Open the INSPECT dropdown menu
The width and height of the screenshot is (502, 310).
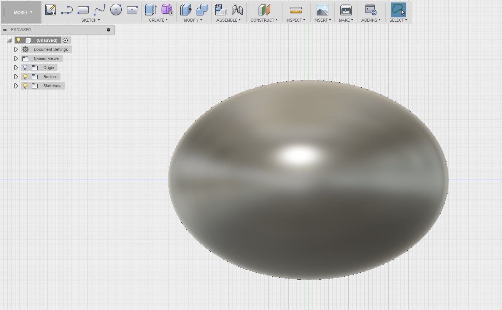point(296,20)
